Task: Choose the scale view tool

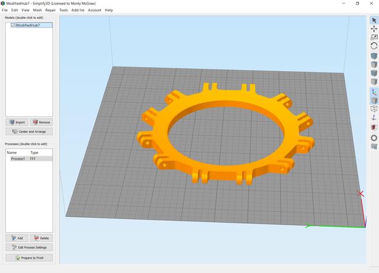Action: tap(374, 37)
